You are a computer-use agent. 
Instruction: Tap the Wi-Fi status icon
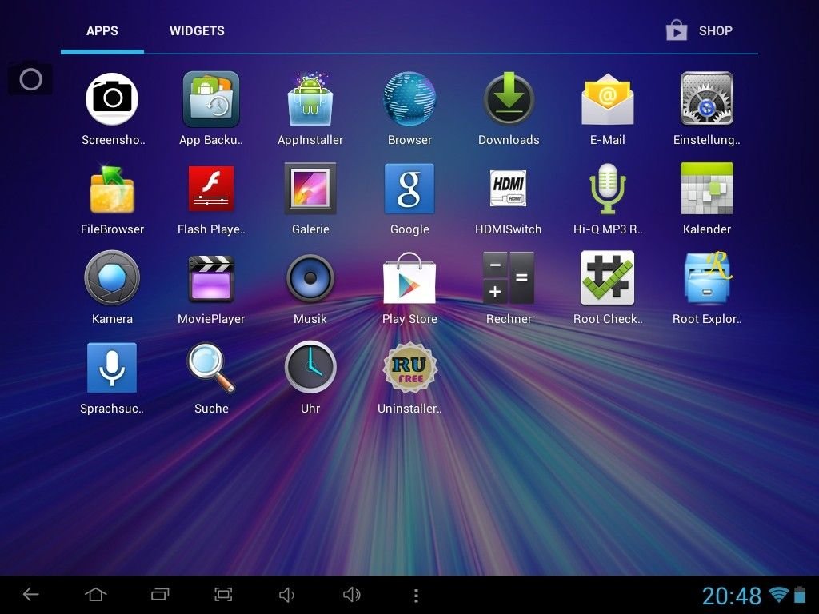(x=779, y=595)
